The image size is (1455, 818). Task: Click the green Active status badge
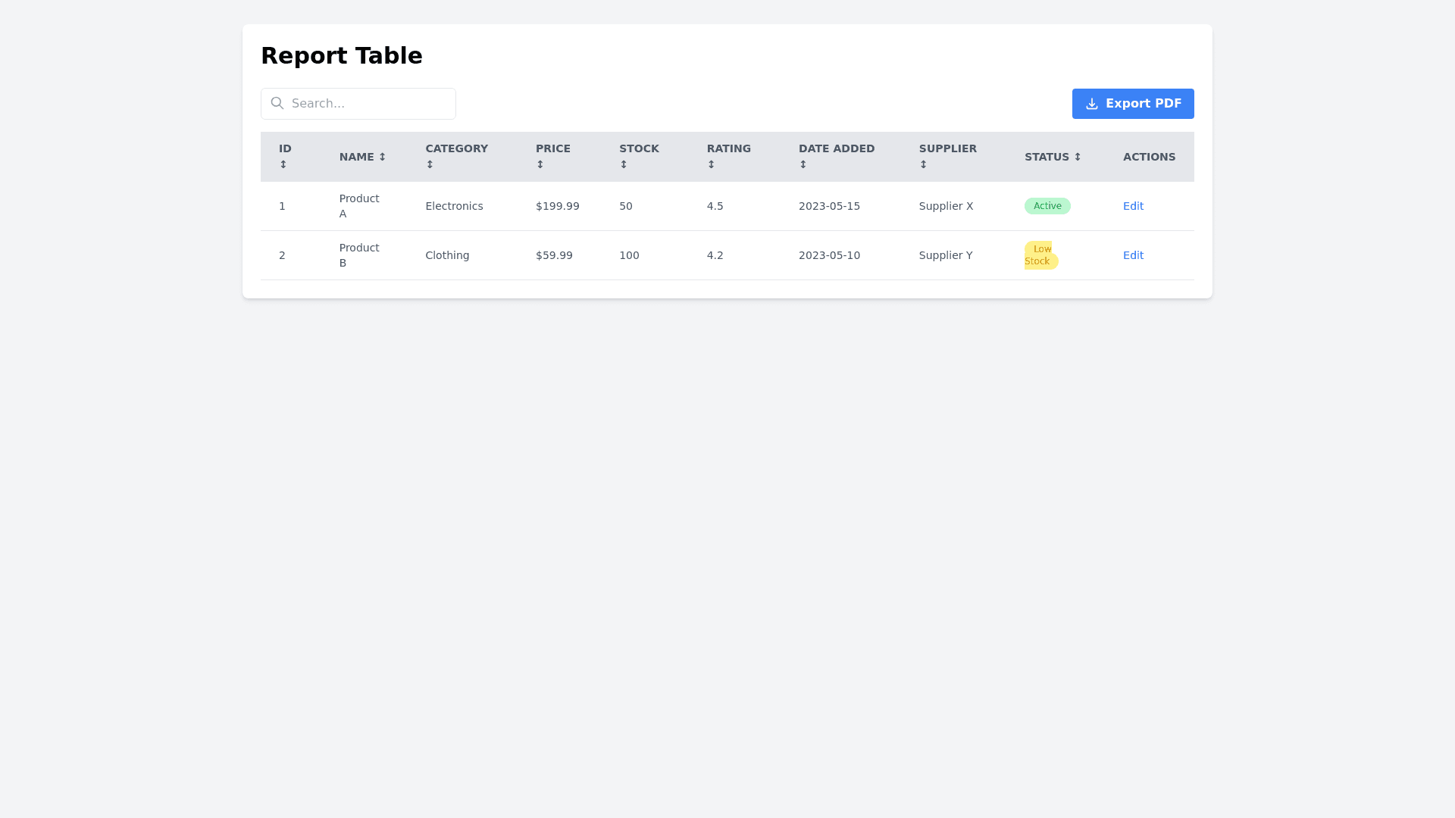pos(1047,206)
